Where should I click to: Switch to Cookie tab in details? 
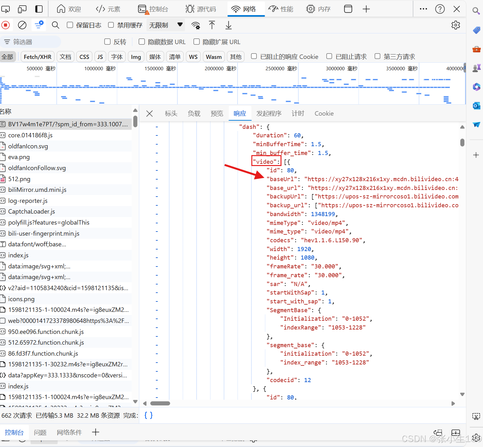(x=324, y=113)
